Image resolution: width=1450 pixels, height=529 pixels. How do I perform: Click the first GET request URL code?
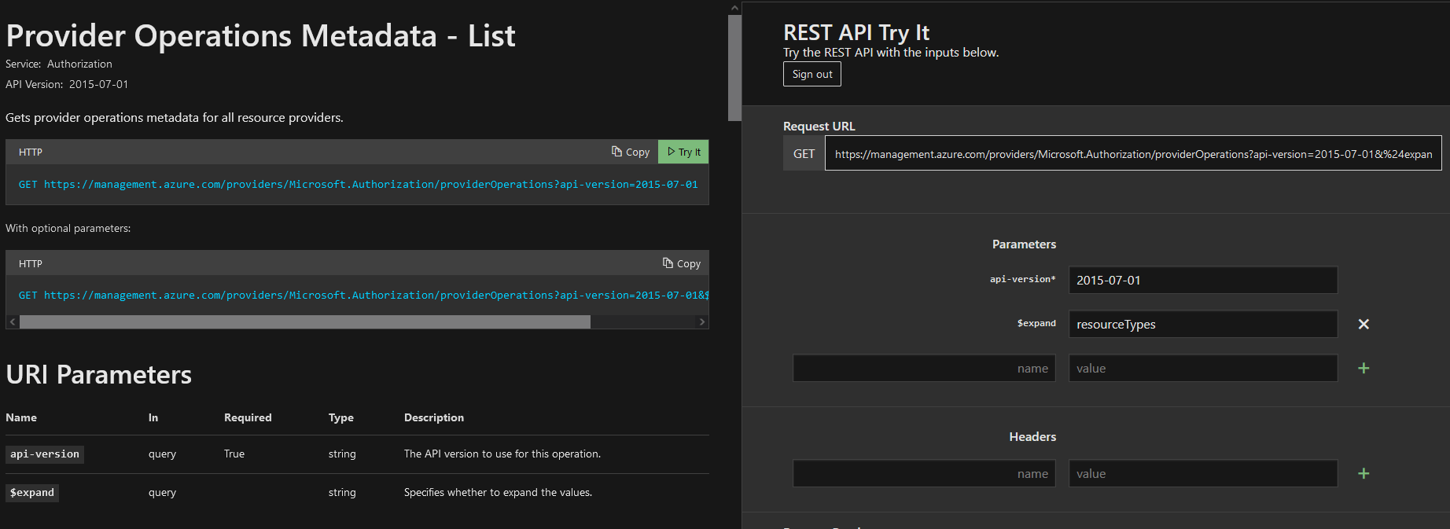tap(358, 184)
